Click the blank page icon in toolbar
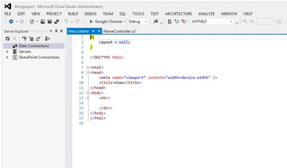This screenshot has width=287, height=168. click(x=170, y=22)
